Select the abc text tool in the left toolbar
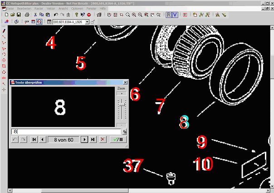 4,78
